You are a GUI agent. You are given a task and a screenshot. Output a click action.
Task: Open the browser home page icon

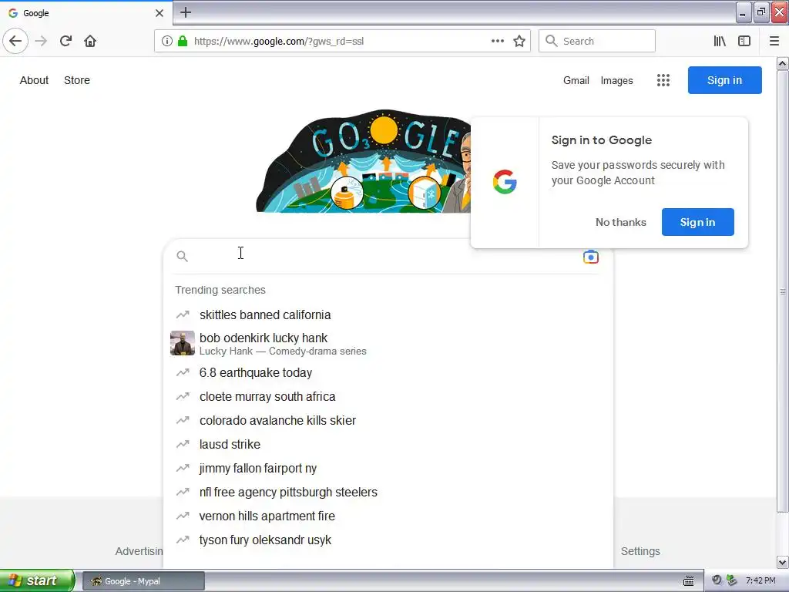90,41
